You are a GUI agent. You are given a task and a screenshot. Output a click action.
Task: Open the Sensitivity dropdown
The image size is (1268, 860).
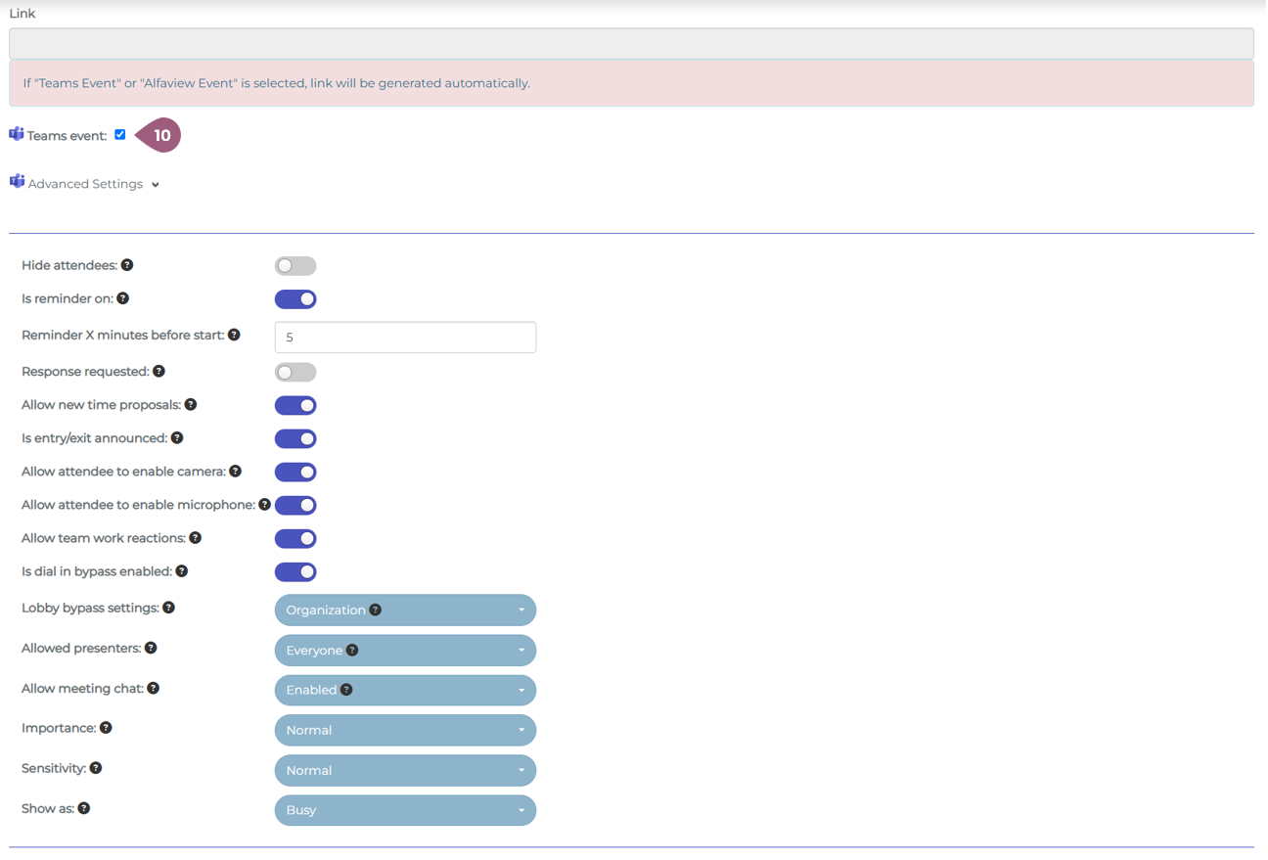pos(405,771)
